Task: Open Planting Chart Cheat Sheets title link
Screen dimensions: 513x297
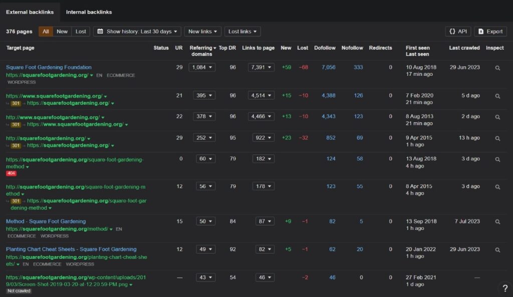Action: click(x=71, y=249)
